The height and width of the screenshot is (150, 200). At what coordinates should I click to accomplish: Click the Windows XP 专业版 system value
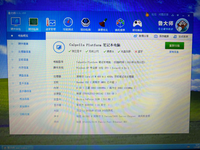pyautogui.click(x=102, y=68)
